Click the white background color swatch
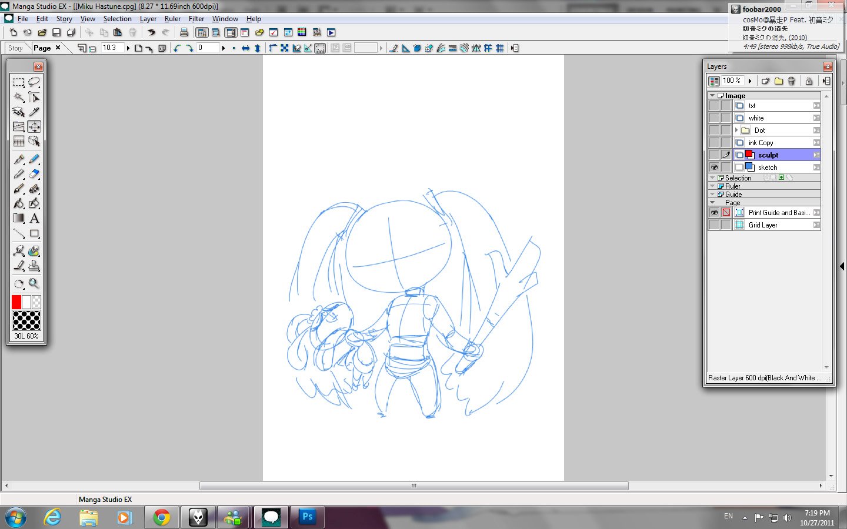Screen dimensions: 847x529 tap(26, 302)
